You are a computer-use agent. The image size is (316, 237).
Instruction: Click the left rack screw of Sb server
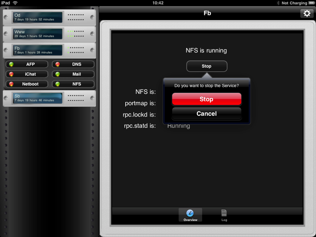[6, 98]
